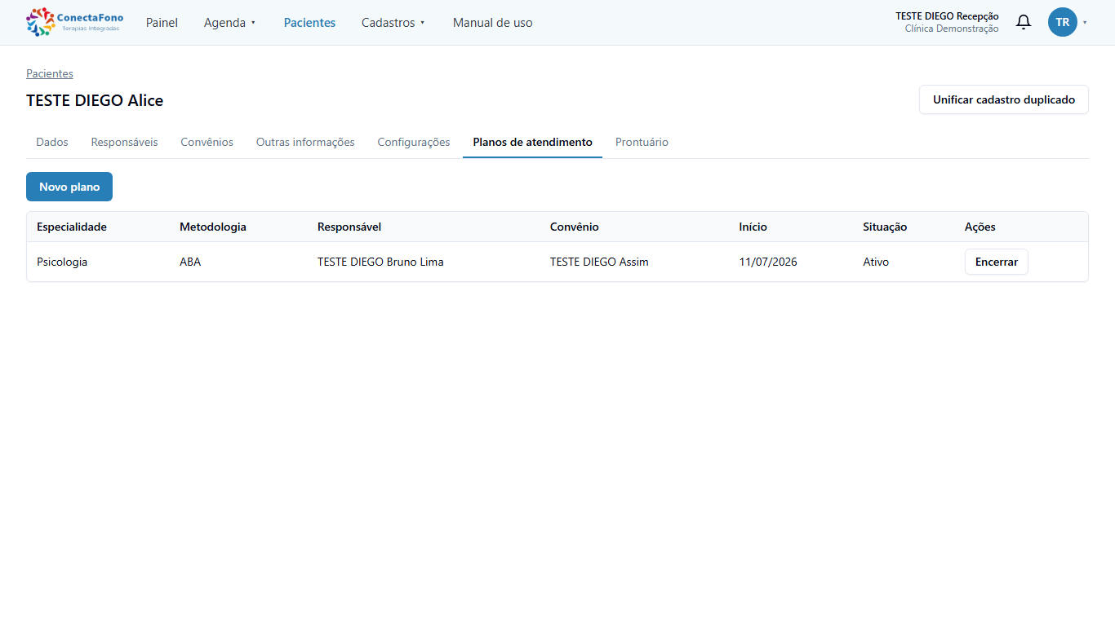Viewport: 1115px width, 626px height.
Task: Click the arrow beside the TR avatar
Action: pos(1085,23)
